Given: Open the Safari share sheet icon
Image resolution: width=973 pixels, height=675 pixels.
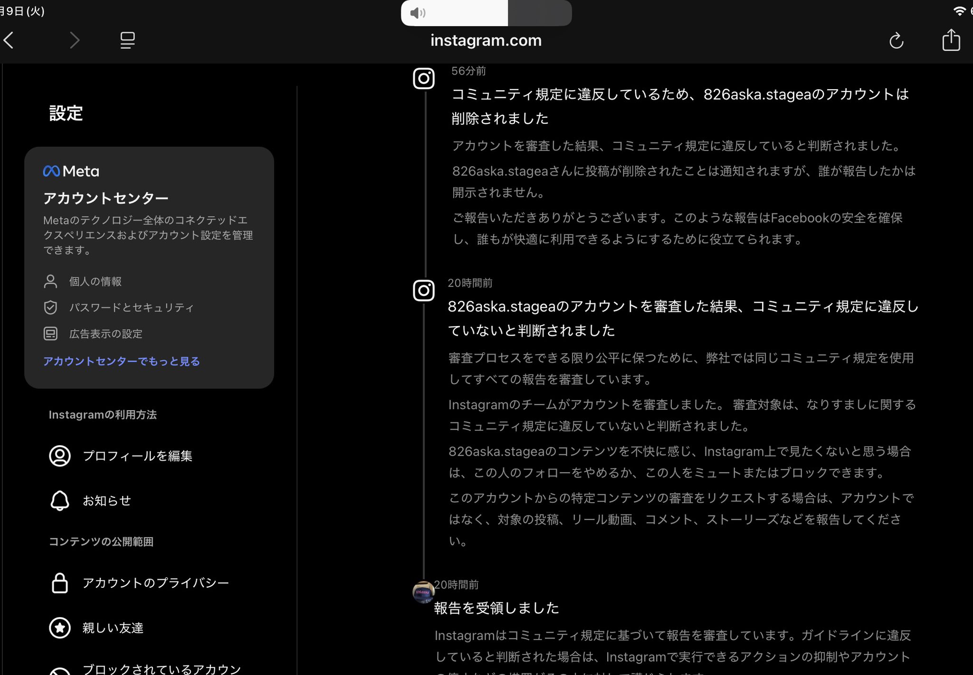Looking at the screenshot, I should [951, 39].
